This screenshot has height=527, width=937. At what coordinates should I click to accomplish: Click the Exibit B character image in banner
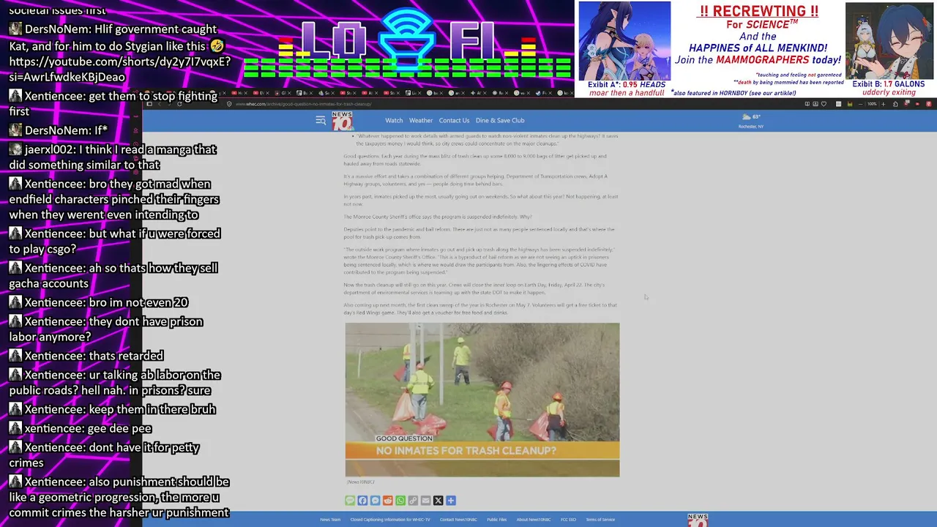pyautogui.click(x=889, y=40)
